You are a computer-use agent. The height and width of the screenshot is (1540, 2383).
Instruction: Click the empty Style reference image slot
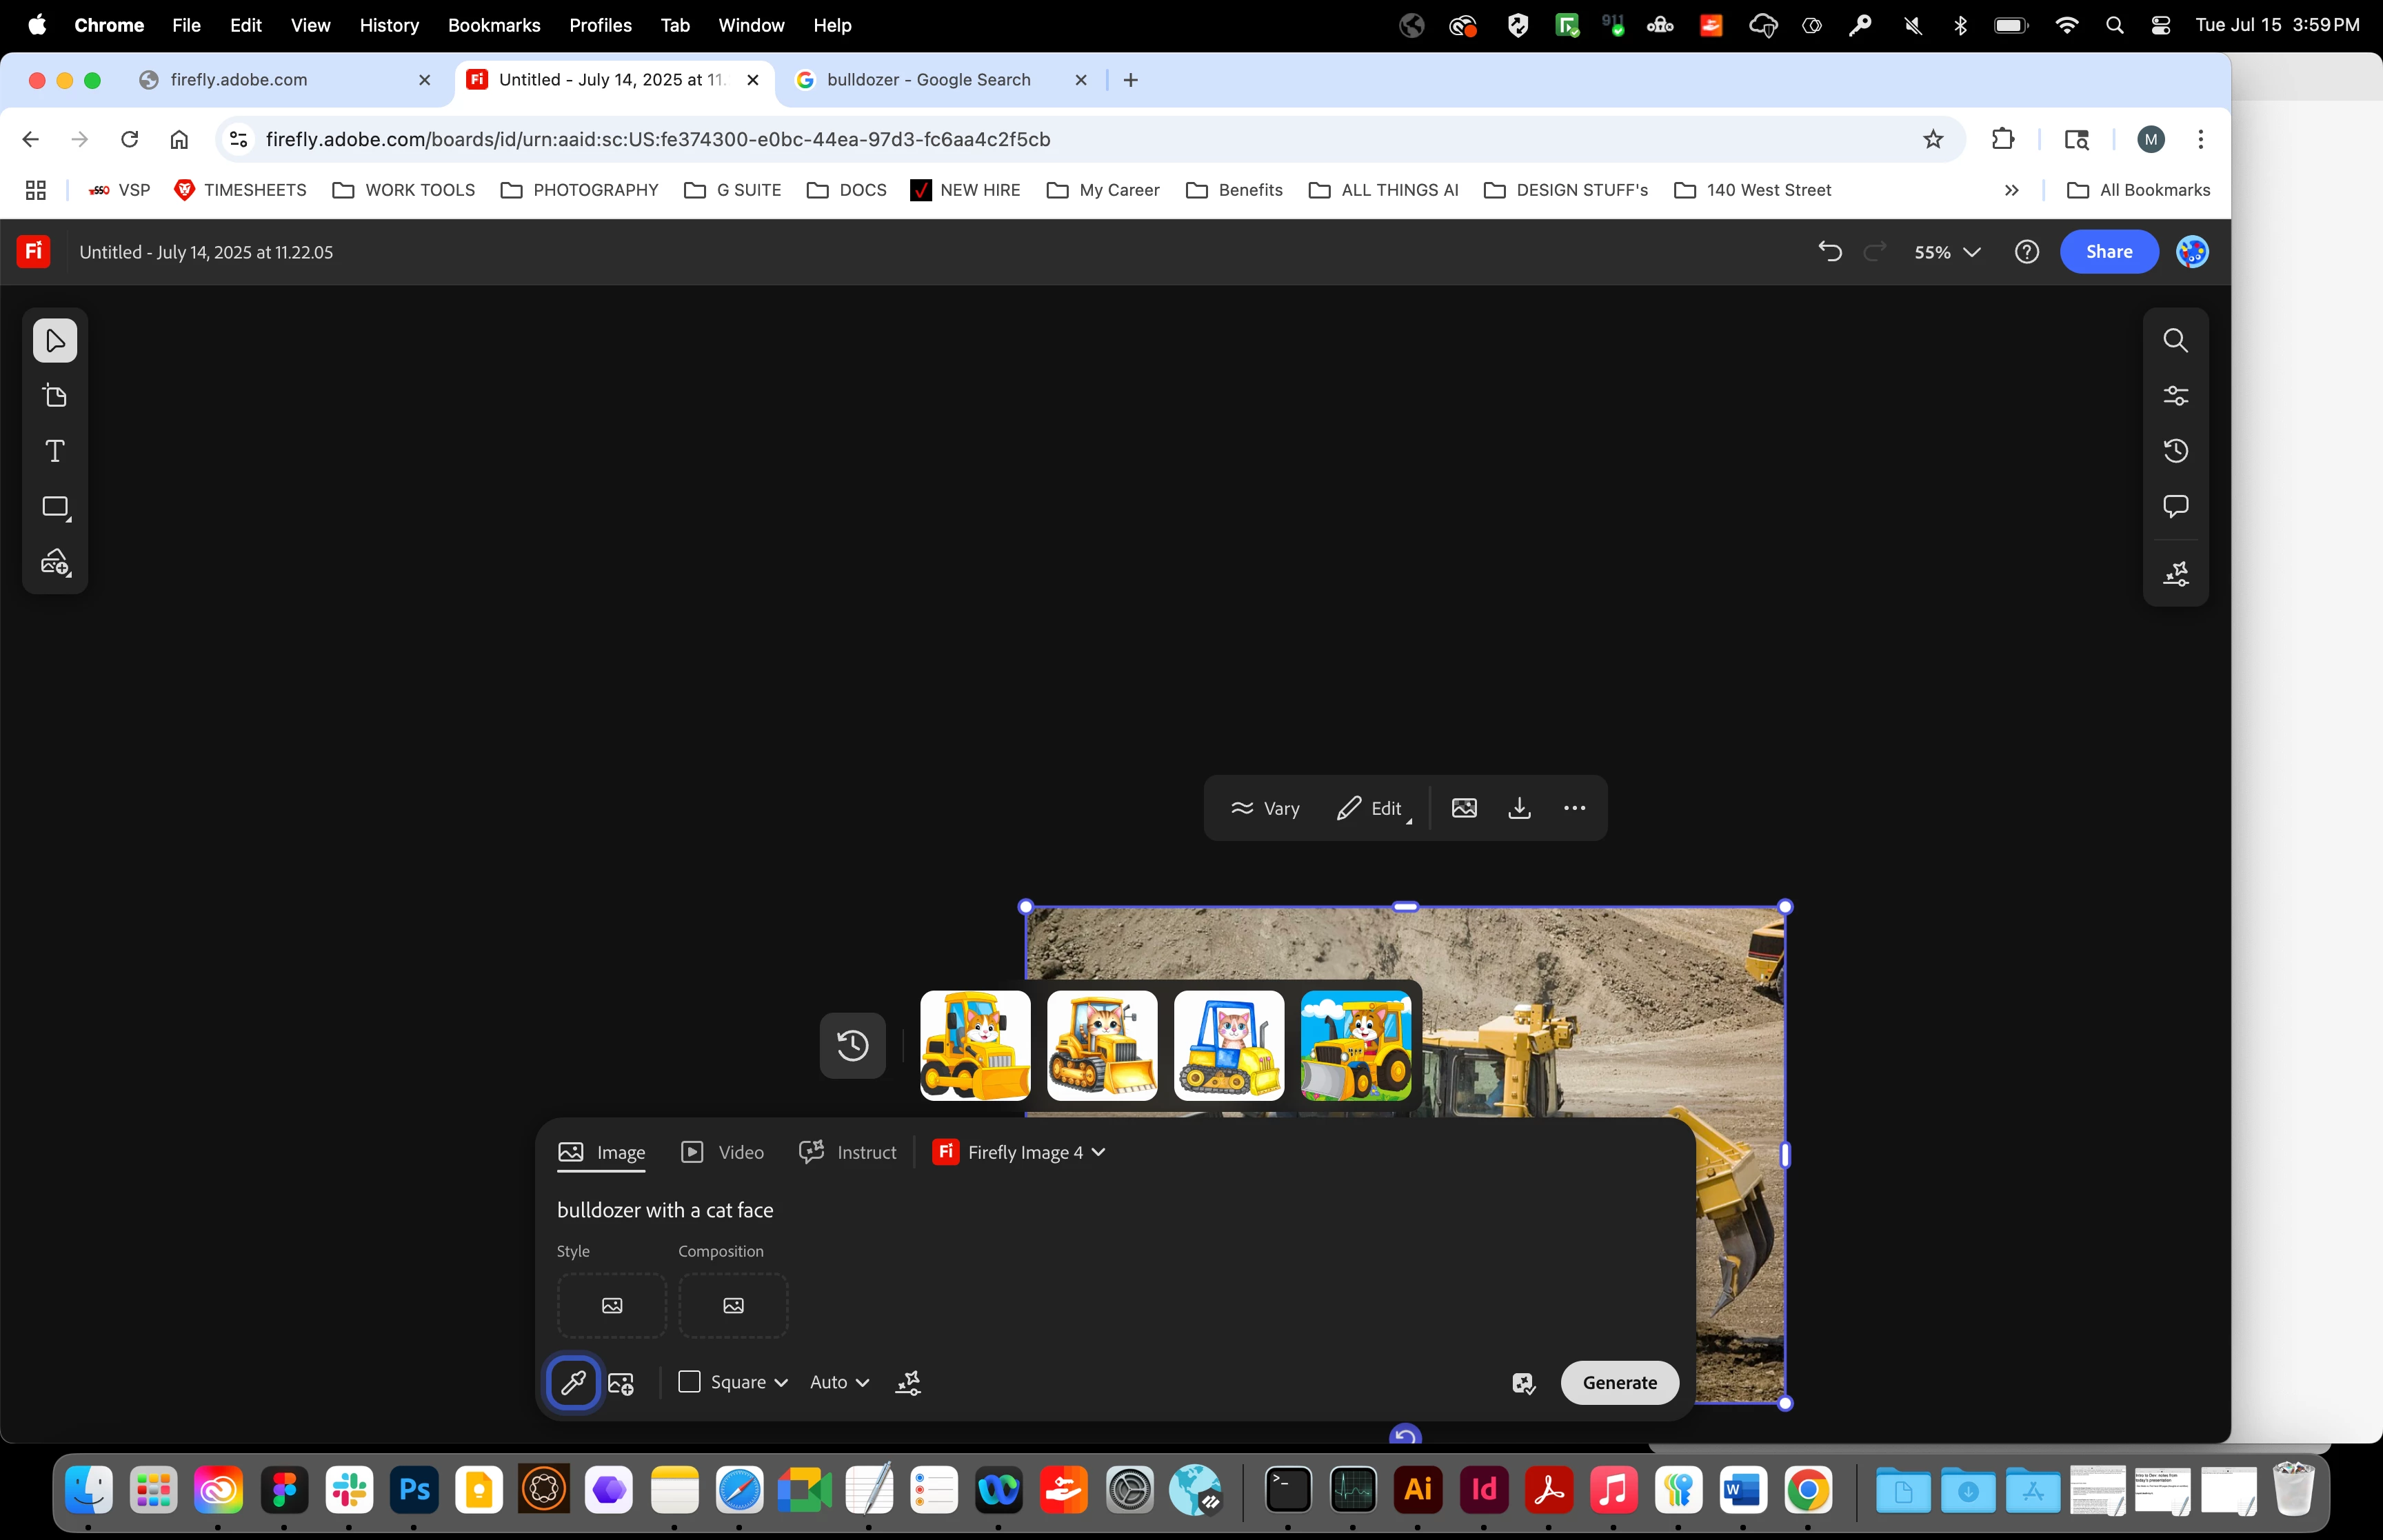[x=611, y=1305]
